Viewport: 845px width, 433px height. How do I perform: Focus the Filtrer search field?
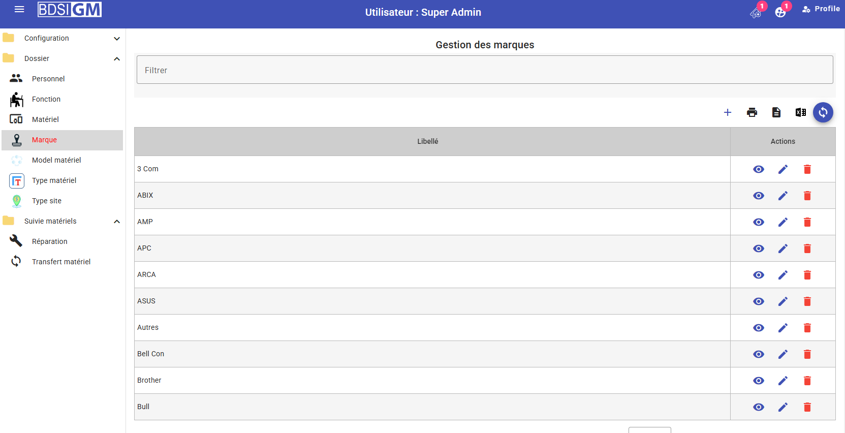click(x=485, y=70)
